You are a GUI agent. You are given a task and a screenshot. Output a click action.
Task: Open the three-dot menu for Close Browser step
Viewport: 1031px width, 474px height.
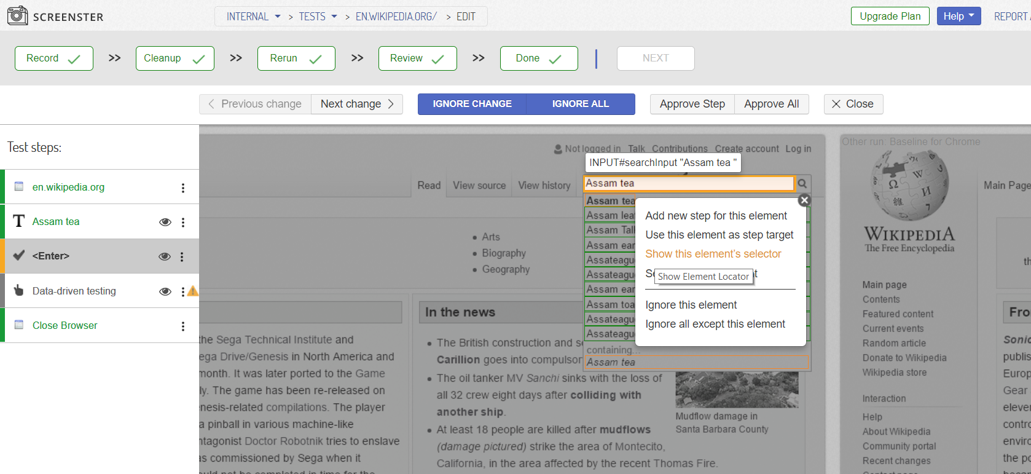[x=183, y=326]
